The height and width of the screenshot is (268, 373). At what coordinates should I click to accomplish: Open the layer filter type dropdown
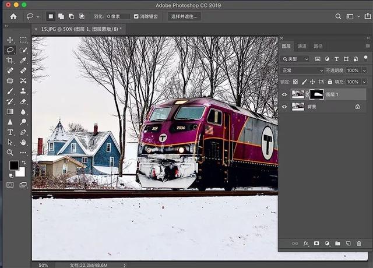coord(295,59)
